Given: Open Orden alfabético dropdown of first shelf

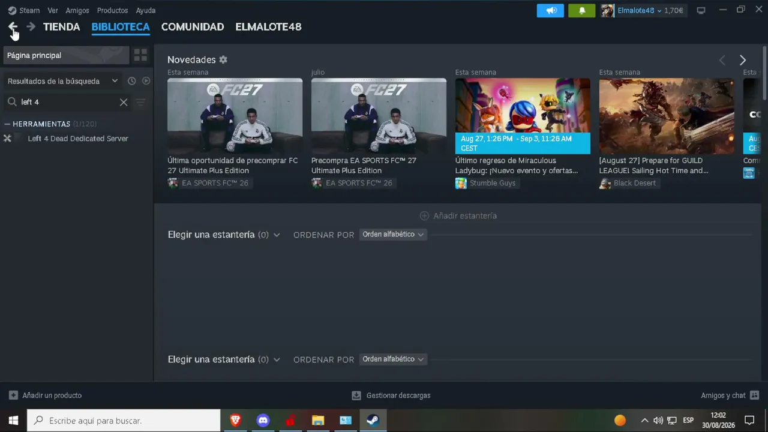Looking at the screenshot, I should coord(393,235).
